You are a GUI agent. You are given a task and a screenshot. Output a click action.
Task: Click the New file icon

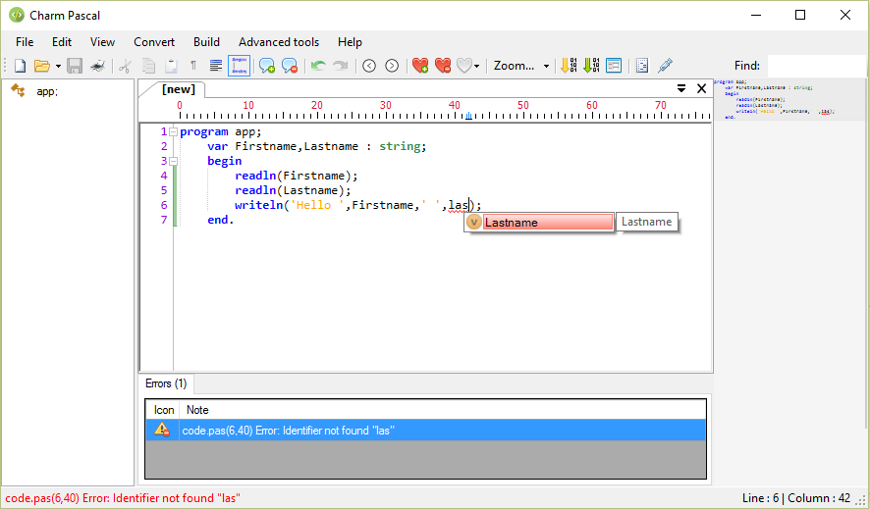pos(20,66)
